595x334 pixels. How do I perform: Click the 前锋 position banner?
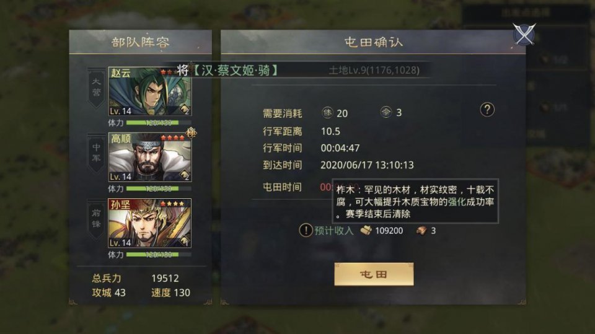[97, 219]
